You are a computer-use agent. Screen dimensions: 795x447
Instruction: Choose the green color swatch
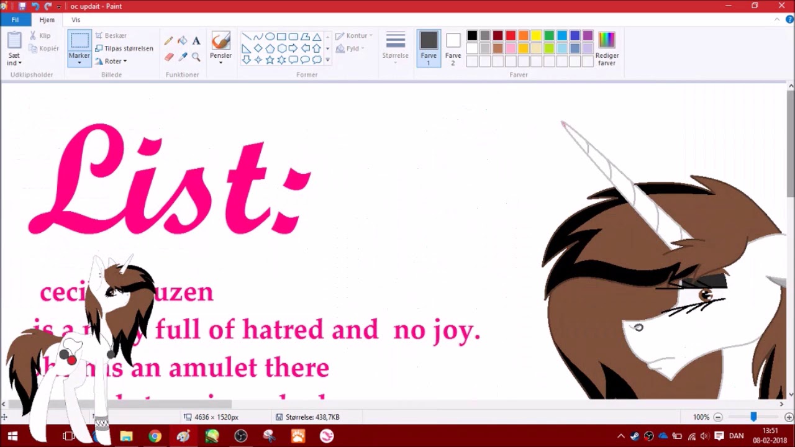click(549, 36)
